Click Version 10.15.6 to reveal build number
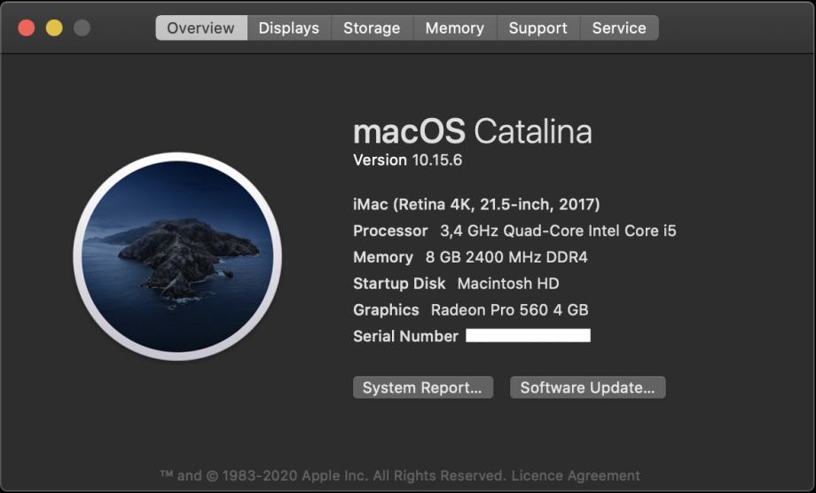The height and width of the screenshot is (493, 816). coord(407,160)
